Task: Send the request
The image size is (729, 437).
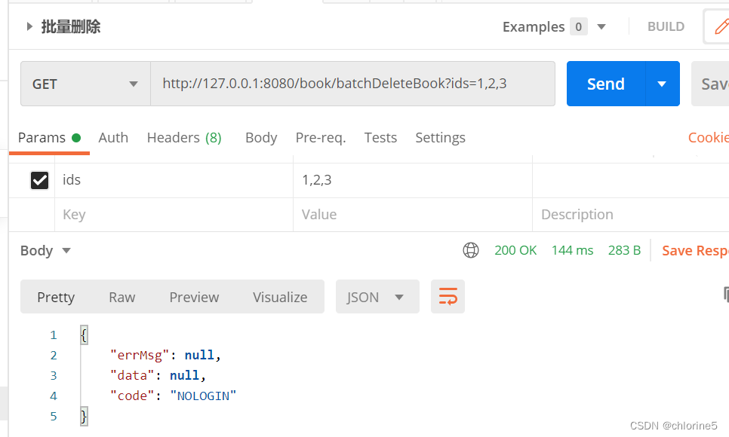Action: [x=606, y=84]
